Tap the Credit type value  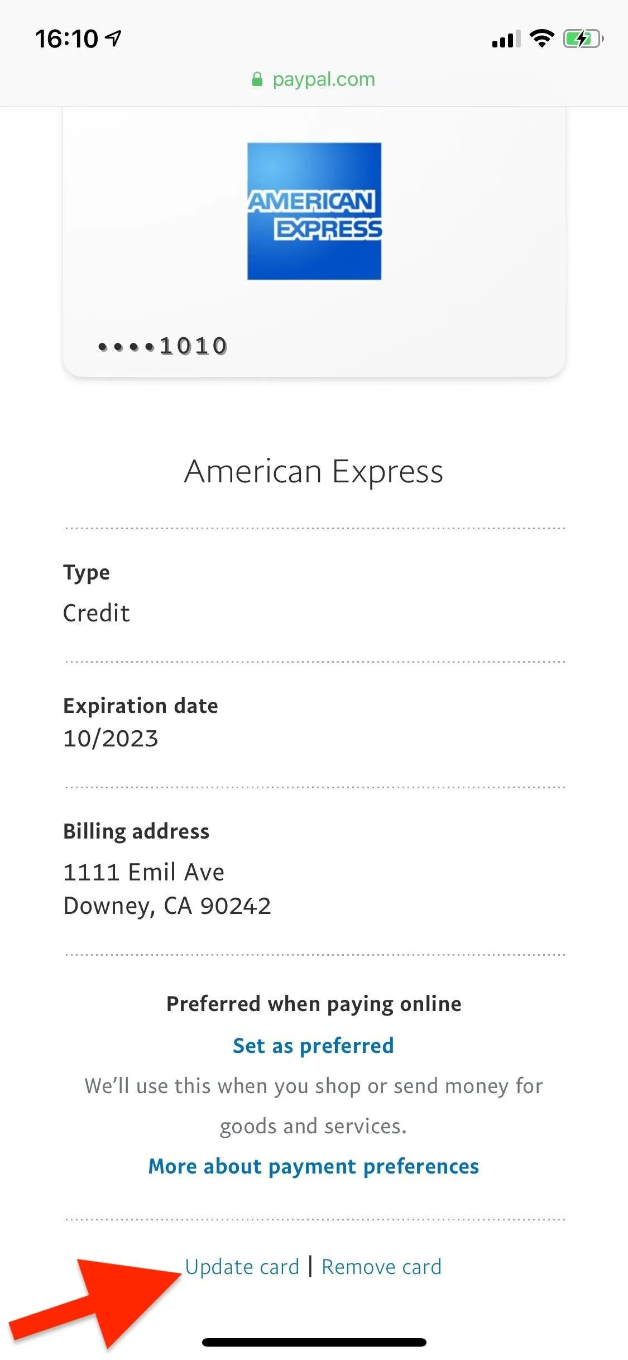pos(96,613)
